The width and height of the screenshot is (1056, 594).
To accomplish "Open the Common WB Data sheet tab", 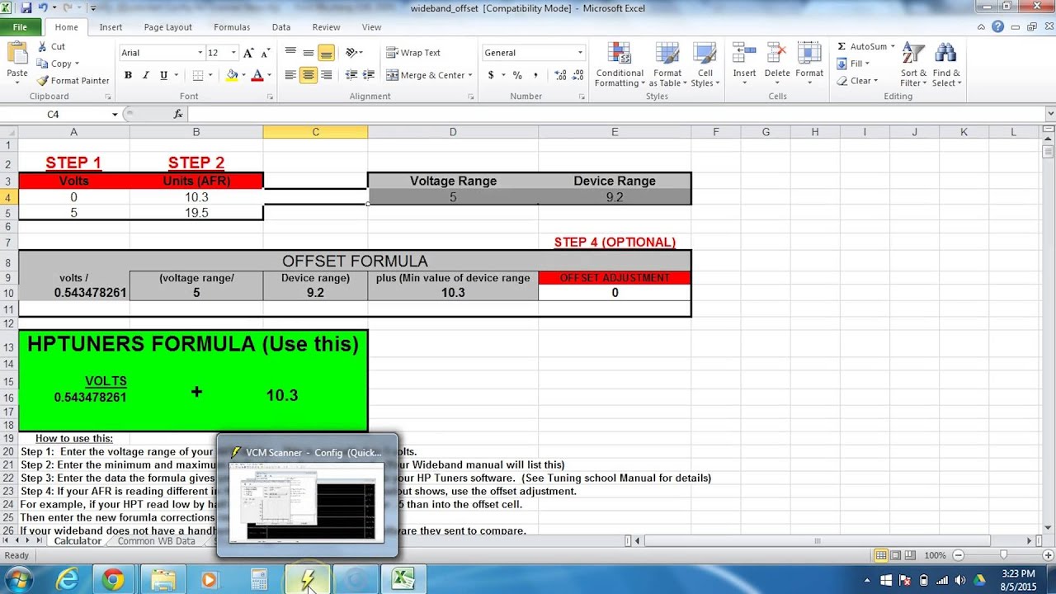I will tap(156, 541).
